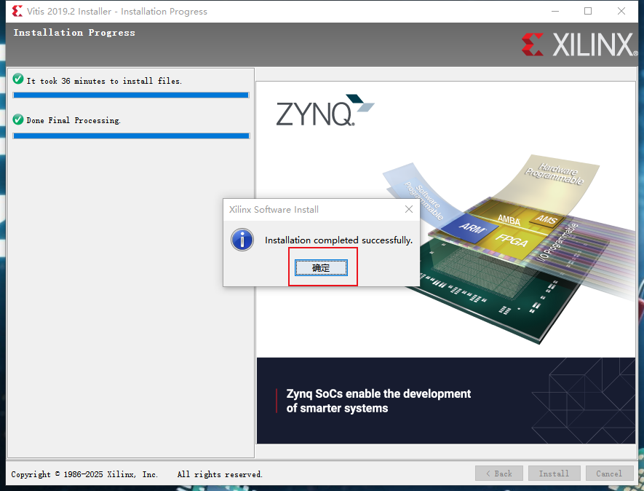The width and height of the screenshot is (644, 491).
Task: Click the Final Processing progress bar
Action: coord(131,135)
